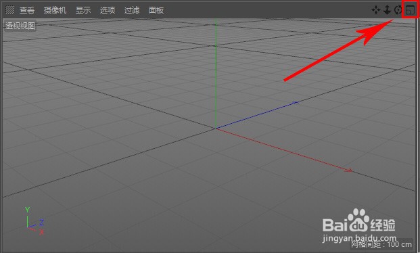Image resolution: width=420 pixels, height=253 pixels.
Task: Click the 网格间距 : 100 cm readout
Action: [x=381, y=244]
